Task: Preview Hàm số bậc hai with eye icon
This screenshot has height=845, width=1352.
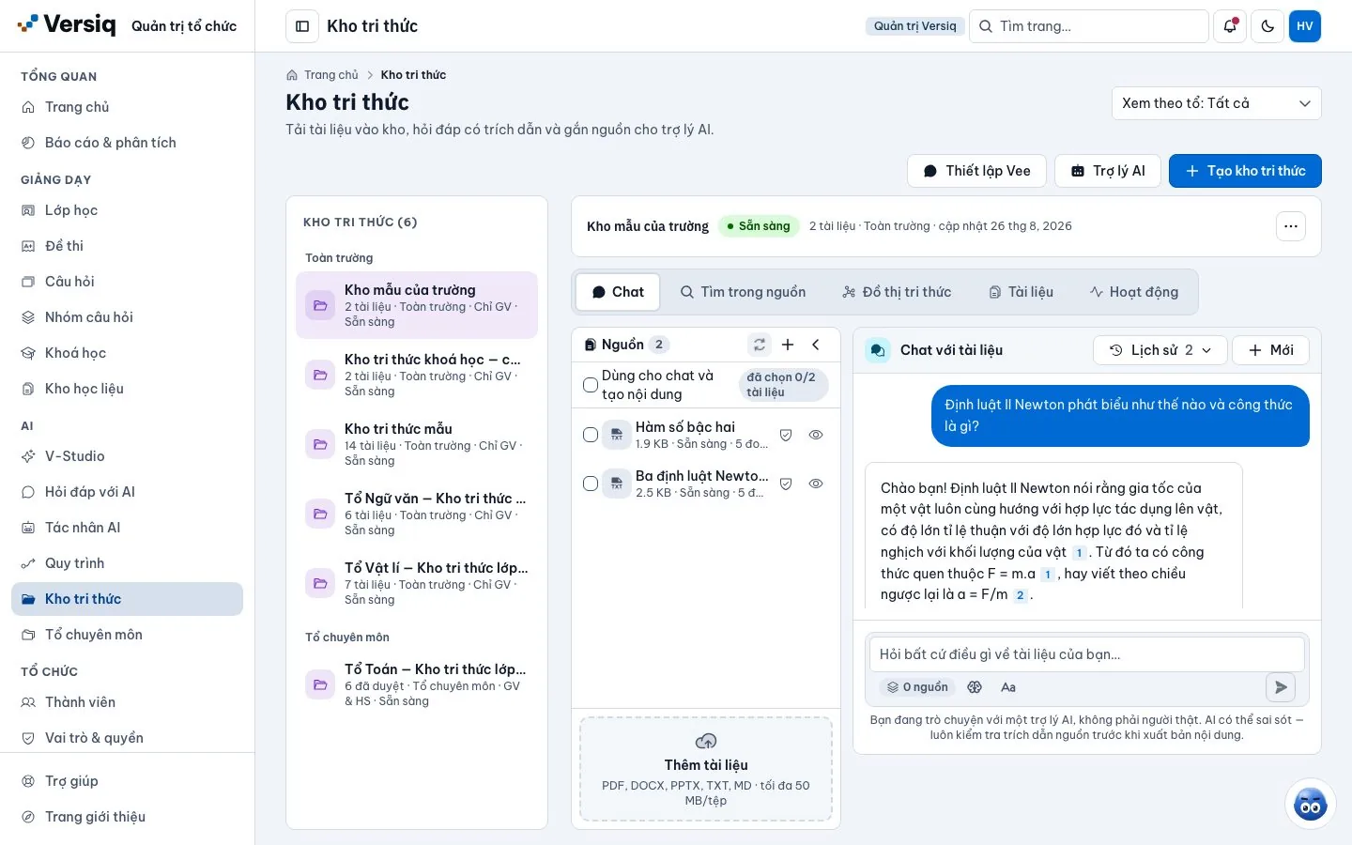Action: (x=816, y=435)
